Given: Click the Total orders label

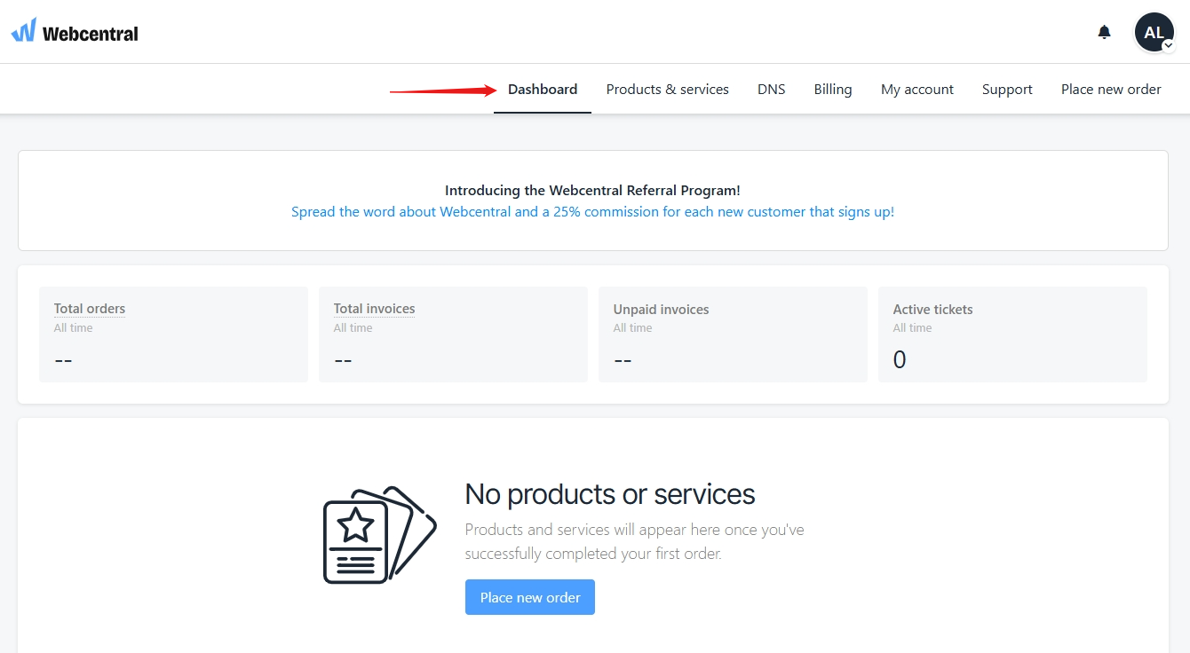Looking at the screenshot, I should coord(90,309).
